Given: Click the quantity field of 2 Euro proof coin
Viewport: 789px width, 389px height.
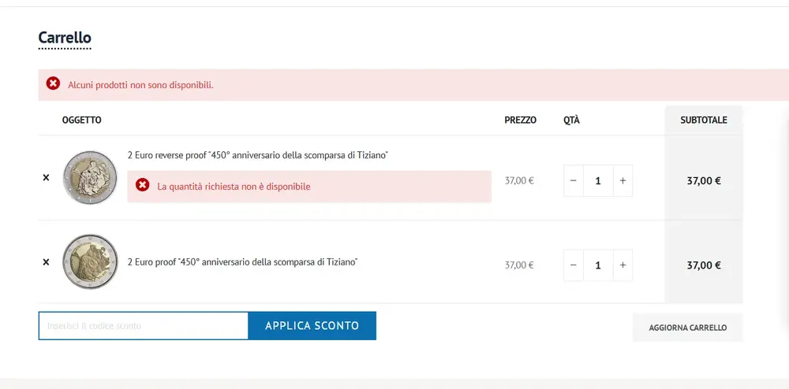Looking at the screenshot, I should click(598, 265).
